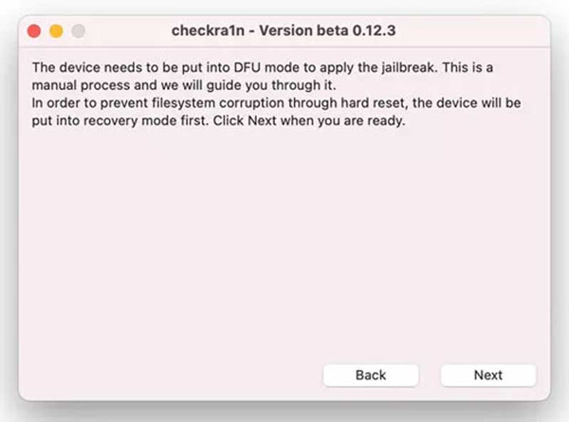Click the "Version beta 0.12.3" title text
The height and width of the screenshot is (422, 569).
334,30
